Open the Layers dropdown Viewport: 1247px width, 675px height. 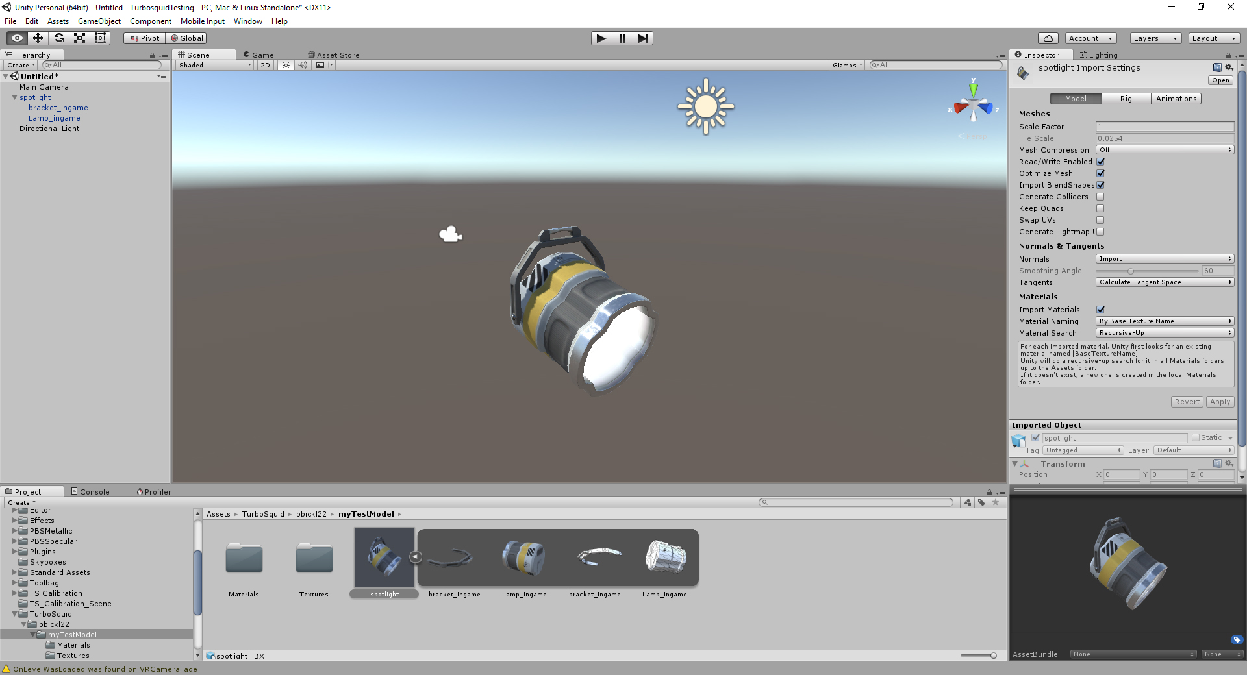(1154, 38)
